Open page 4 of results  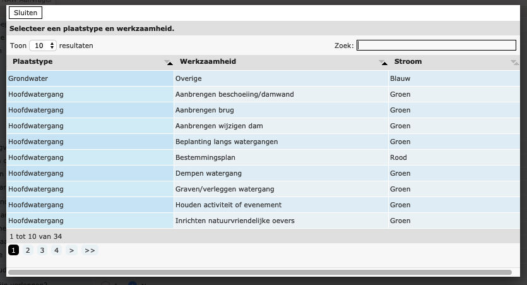click(x=56, y=251)
